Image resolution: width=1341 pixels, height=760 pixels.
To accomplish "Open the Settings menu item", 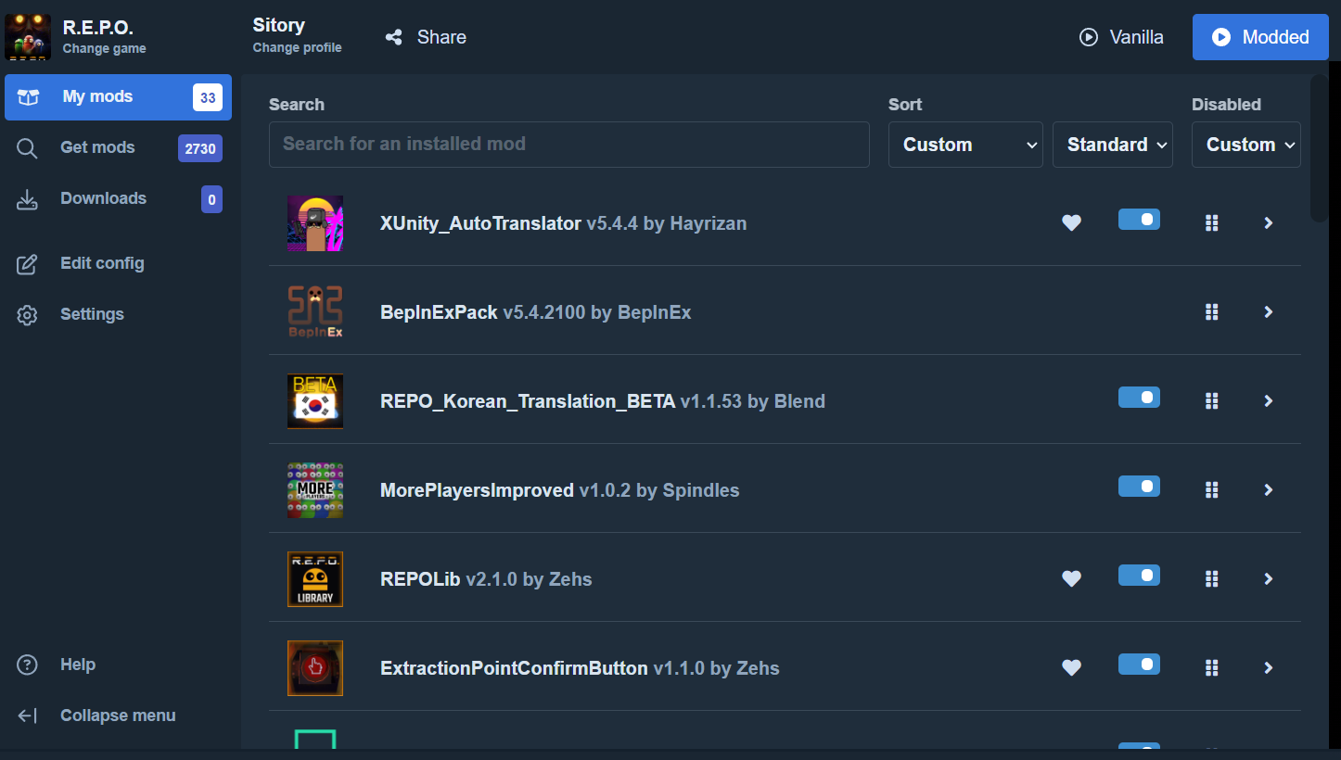I will tap(118, 315).
